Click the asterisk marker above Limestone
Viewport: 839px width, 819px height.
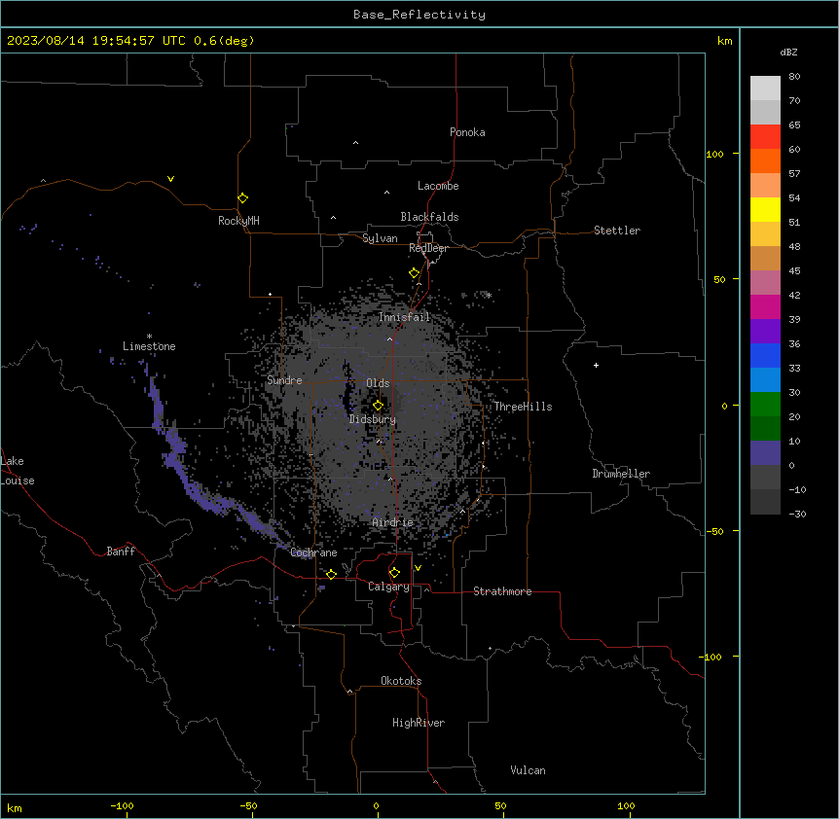(x=149, y=337)
